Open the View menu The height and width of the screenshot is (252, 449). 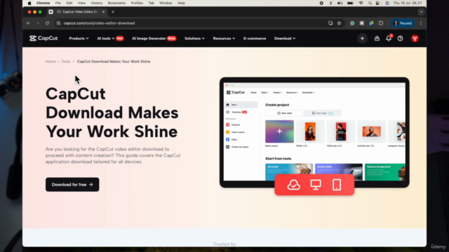pos(81,3)
